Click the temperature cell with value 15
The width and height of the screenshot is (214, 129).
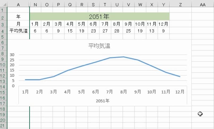[70, 31]
